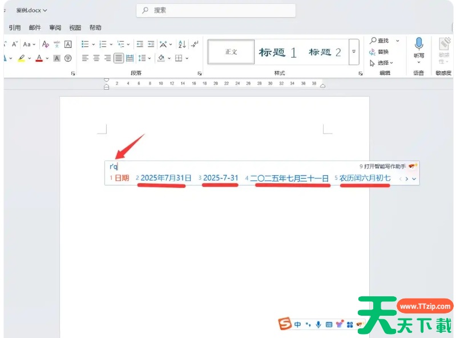The height and width of the screenshot is (338, 456).
Task: Click Sogou voice input microphone
Action: coord(318,324)
